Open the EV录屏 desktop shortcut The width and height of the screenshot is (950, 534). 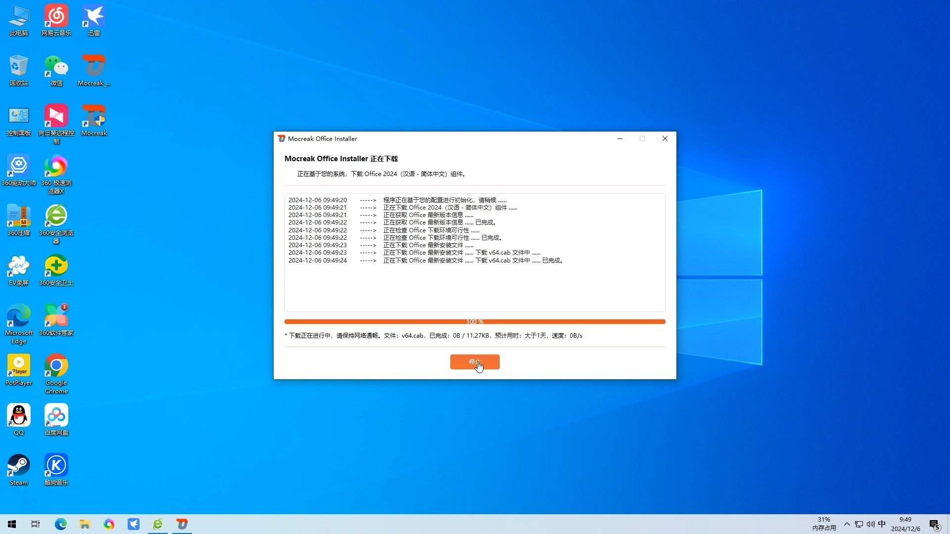19,270
